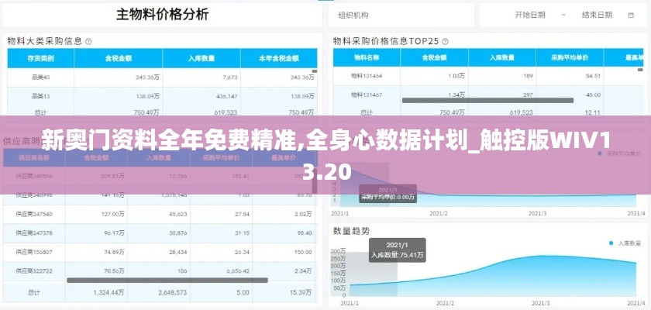
Task: Click 2.02万 highest price for 供应商247540
Action: (x=303, y=214)
